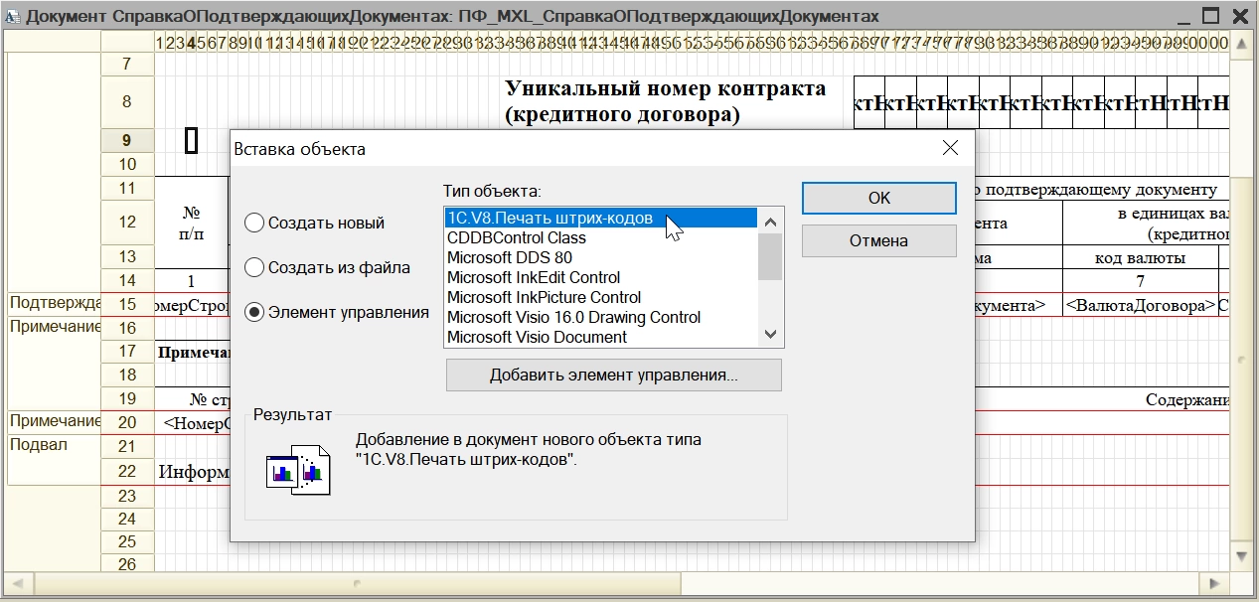Select 'Microsoft InkEdit Control' object type
Image resolution: width=1259 pixels, height=602 pixels.
point(601,278)
